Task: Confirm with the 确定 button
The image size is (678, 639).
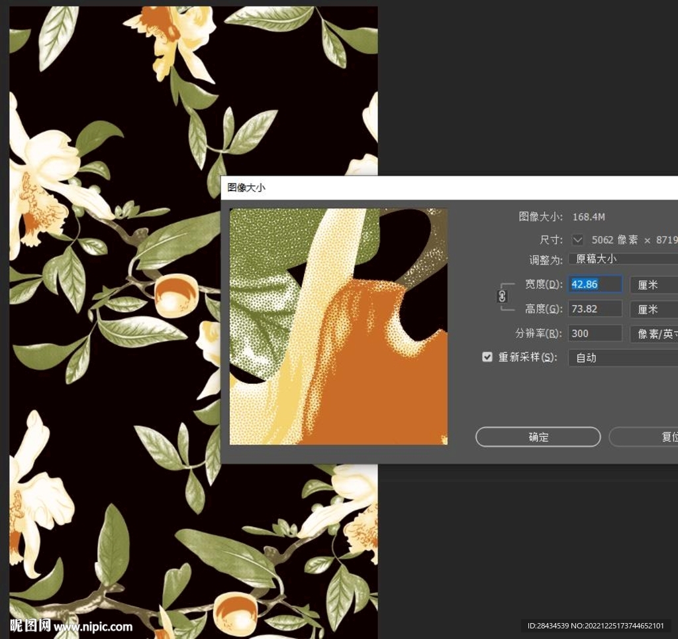Action: [x=538, y=437]
